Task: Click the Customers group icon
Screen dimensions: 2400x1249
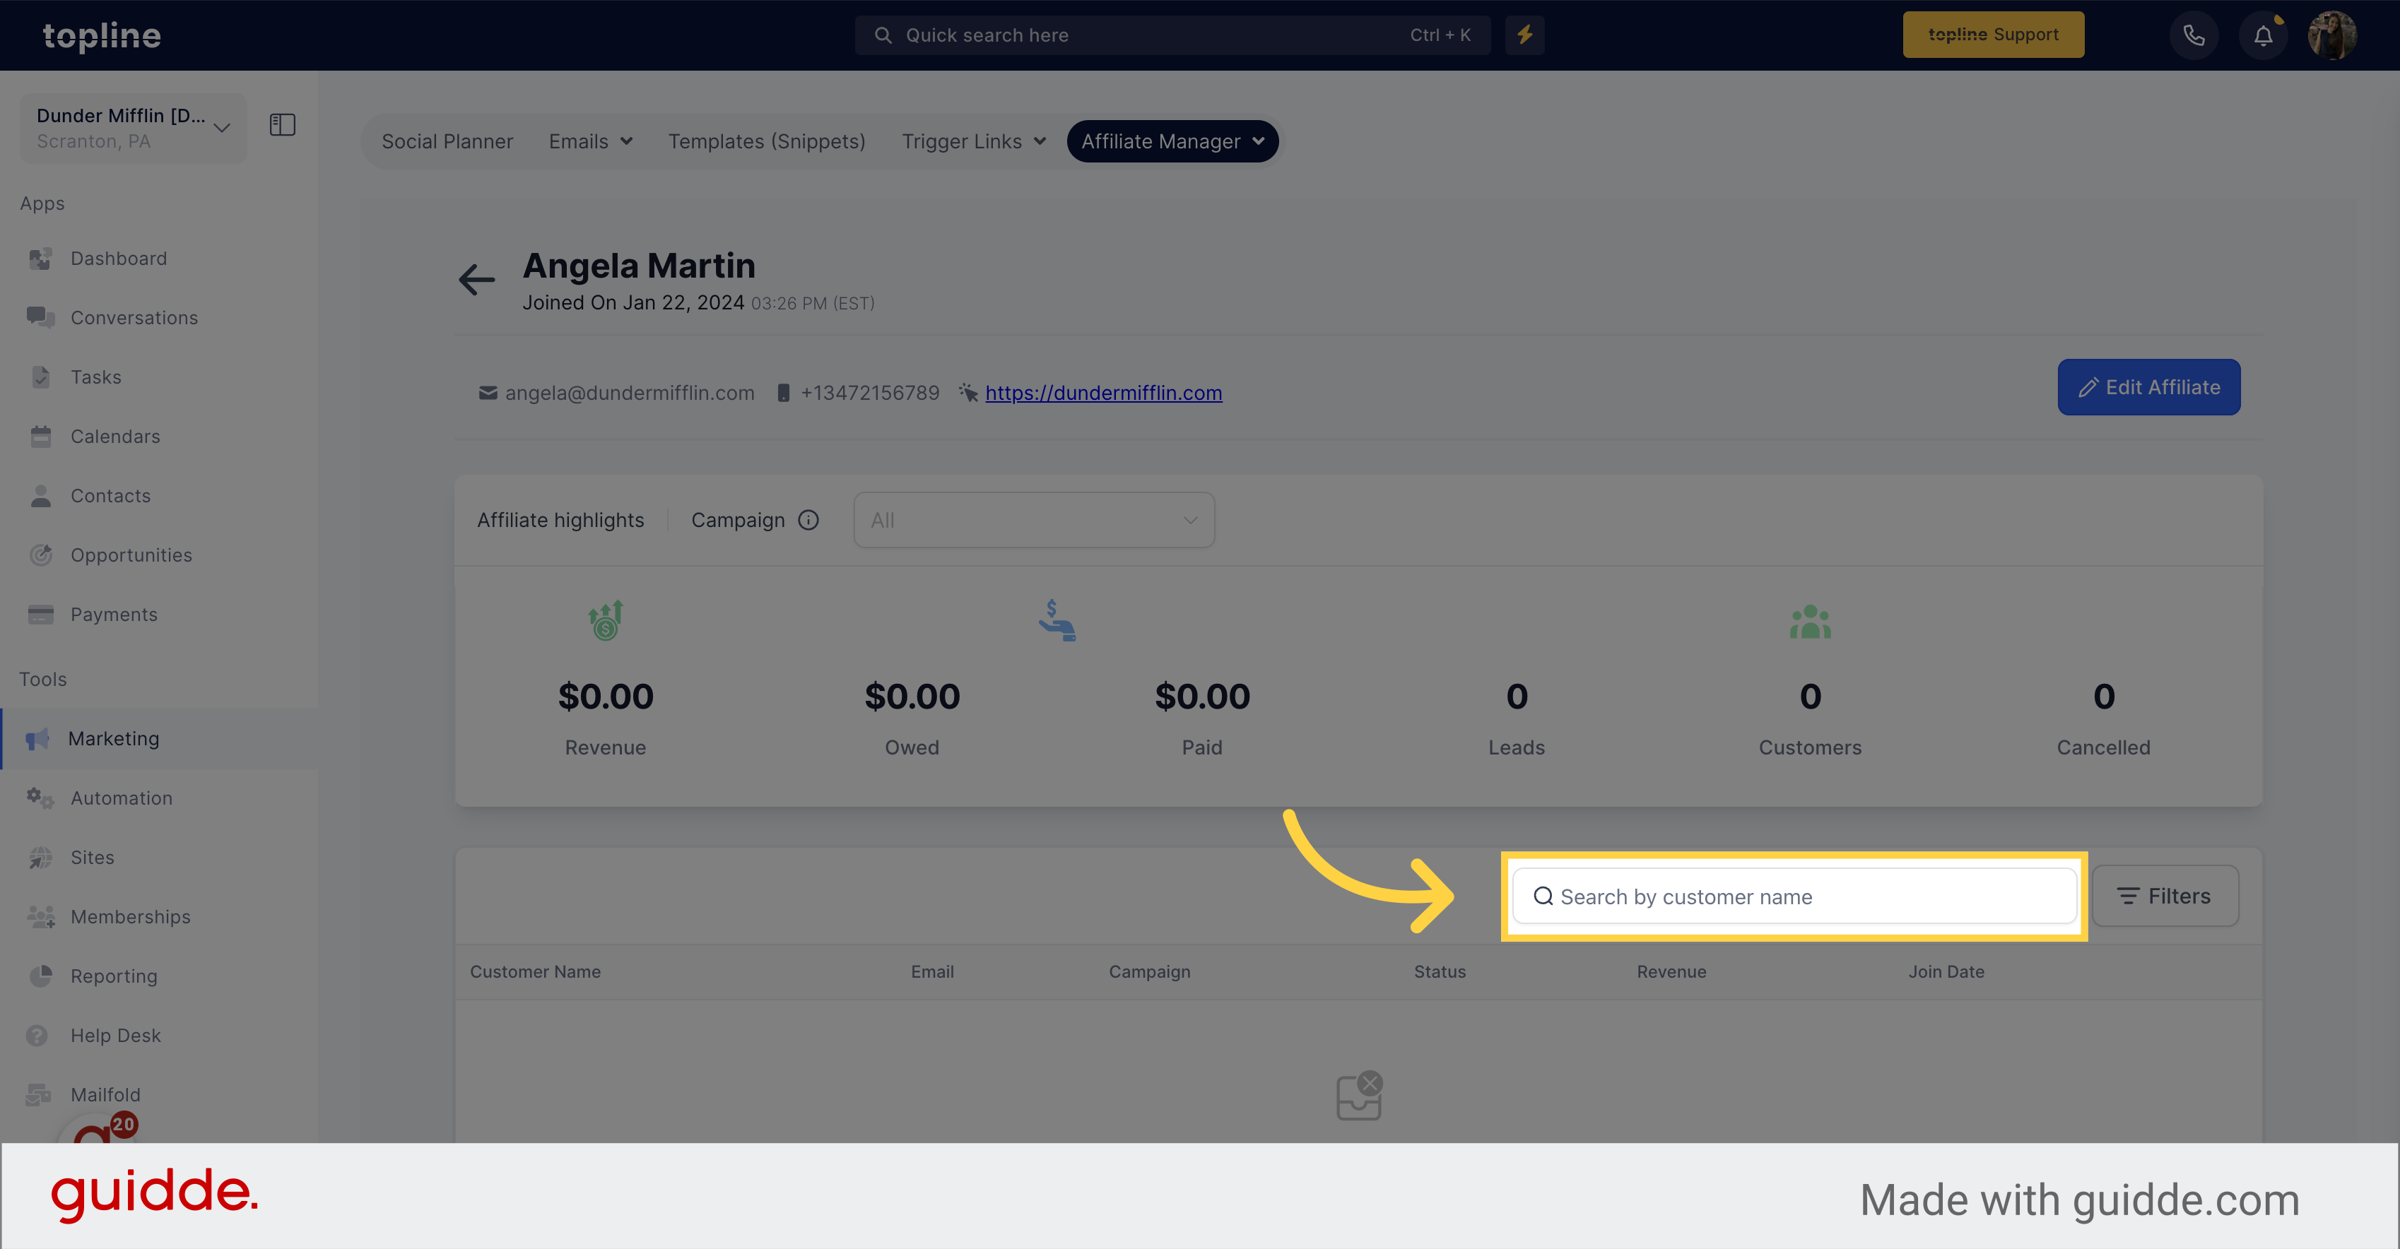Action: coord(1811,621)
